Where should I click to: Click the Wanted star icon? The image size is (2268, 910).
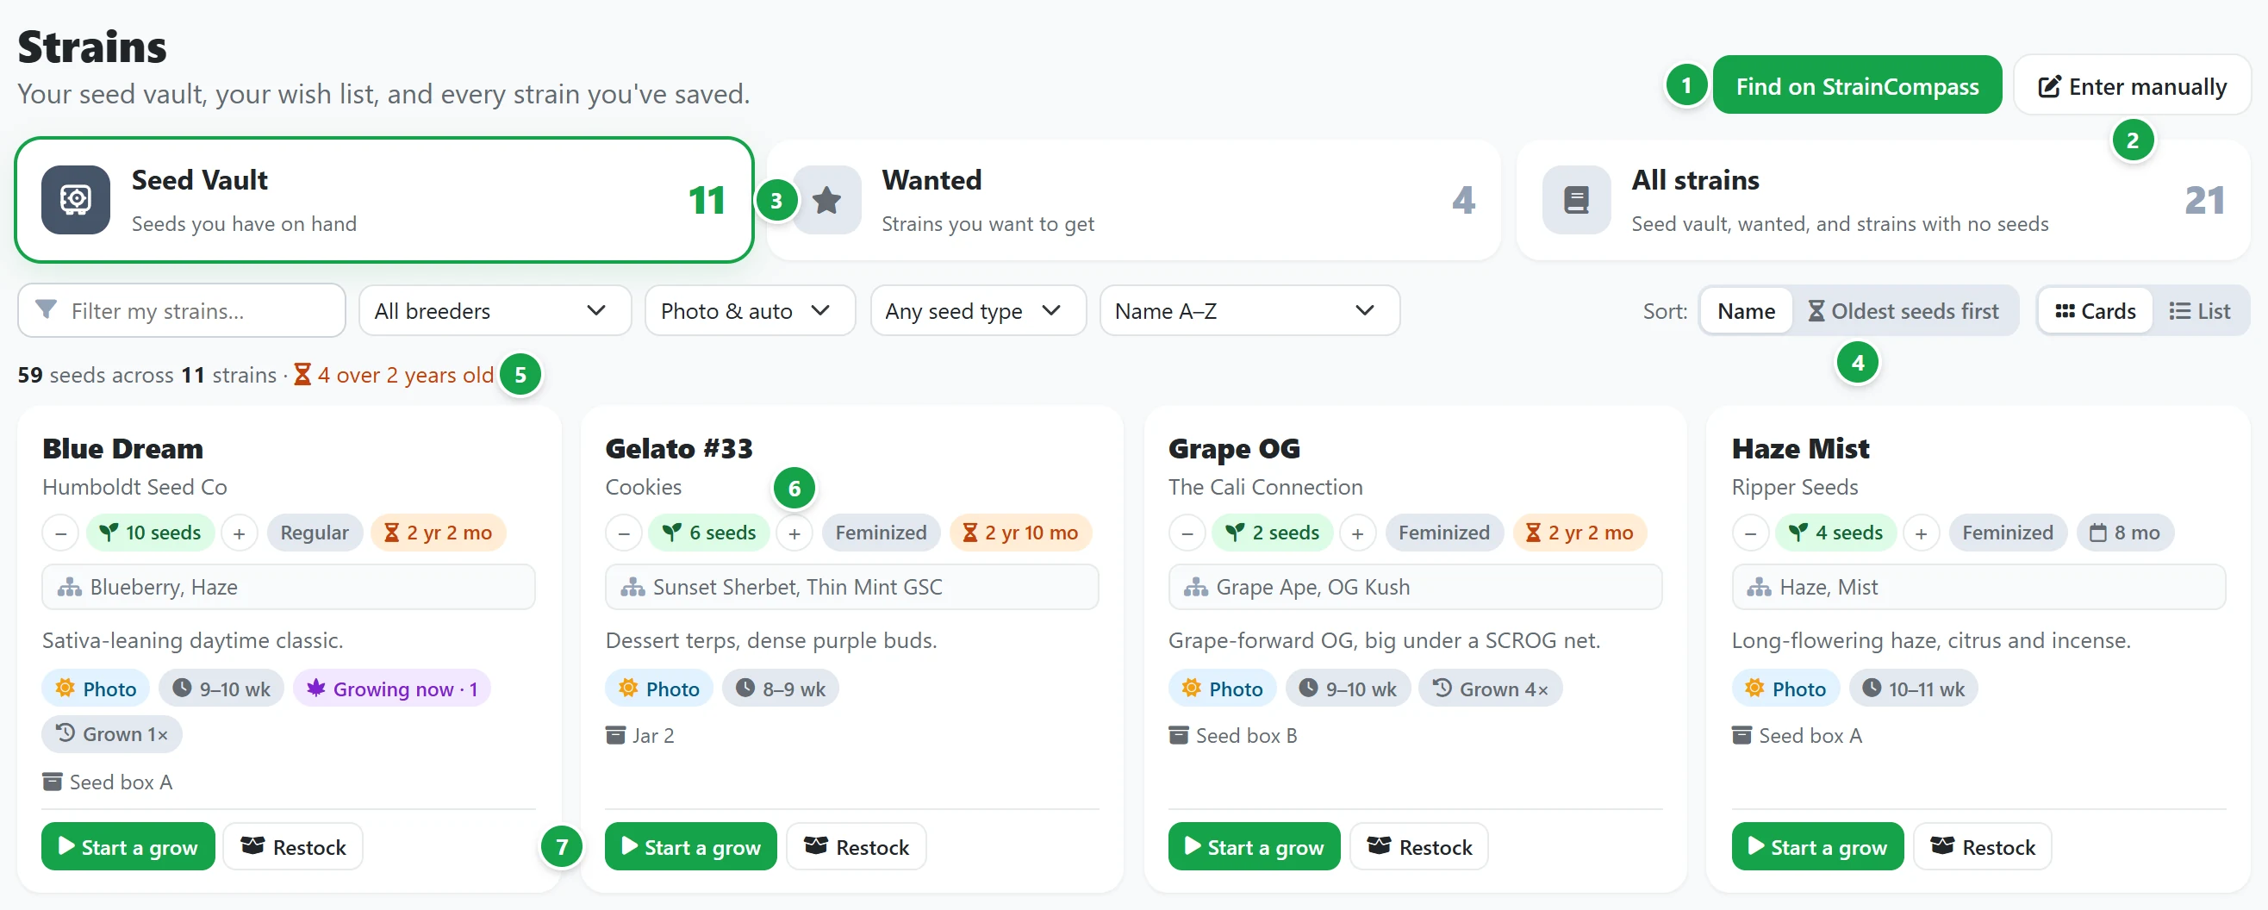(x=826, y=200)
